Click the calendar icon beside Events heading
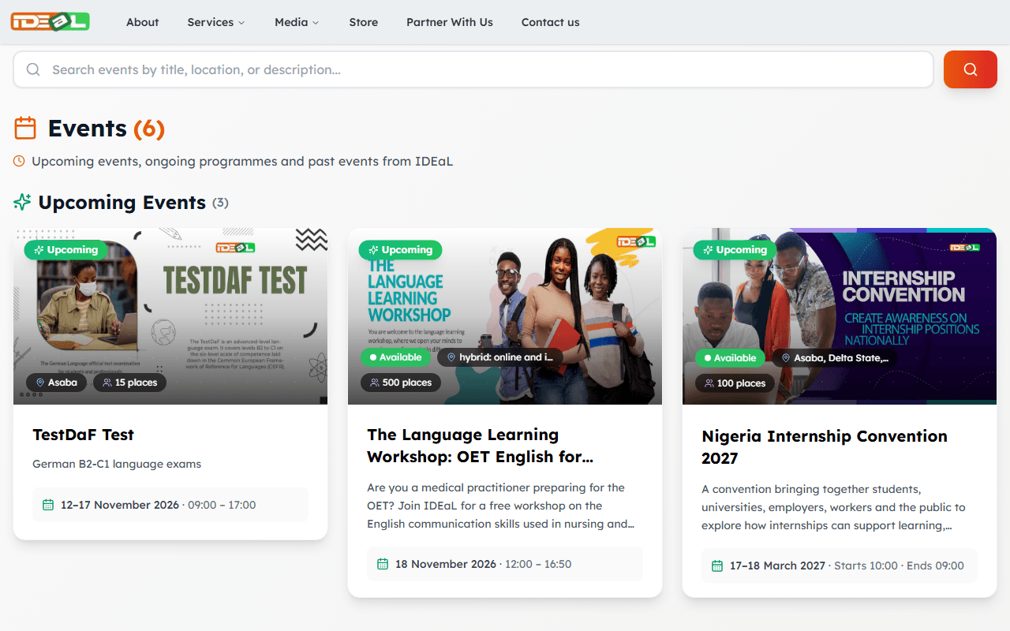This screenshot has height=631, width=1010. pyautogui.click(x=25, y=128)
